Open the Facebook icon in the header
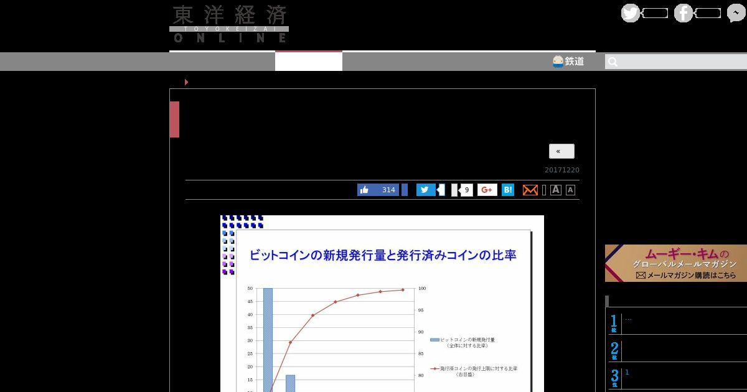The image size is (747, 392). click(683, 13)
